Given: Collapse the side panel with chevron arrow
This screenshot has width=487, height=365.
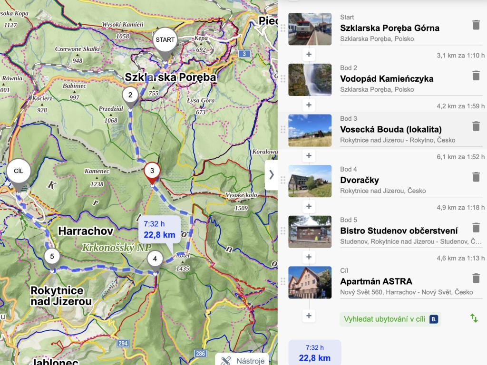Looking at the screenshot, I should pos(272,175).
